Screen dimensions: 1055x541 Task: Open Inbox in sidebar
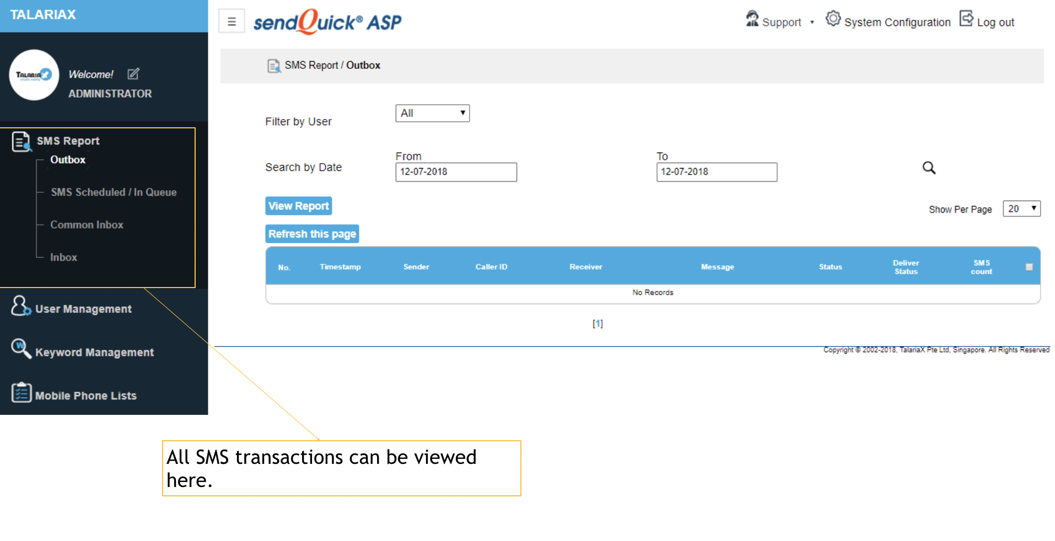[x=63, y=257]
